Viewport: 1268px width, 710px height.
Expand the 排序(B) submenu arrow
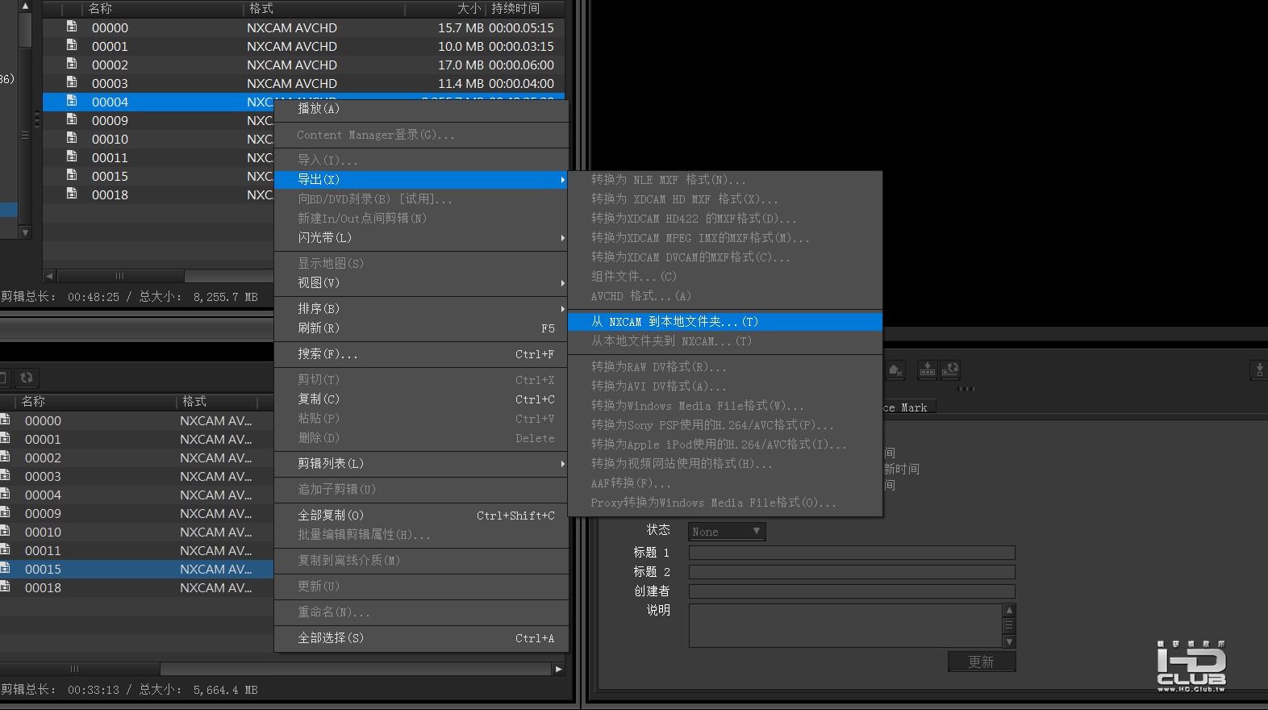click(562, 309)
